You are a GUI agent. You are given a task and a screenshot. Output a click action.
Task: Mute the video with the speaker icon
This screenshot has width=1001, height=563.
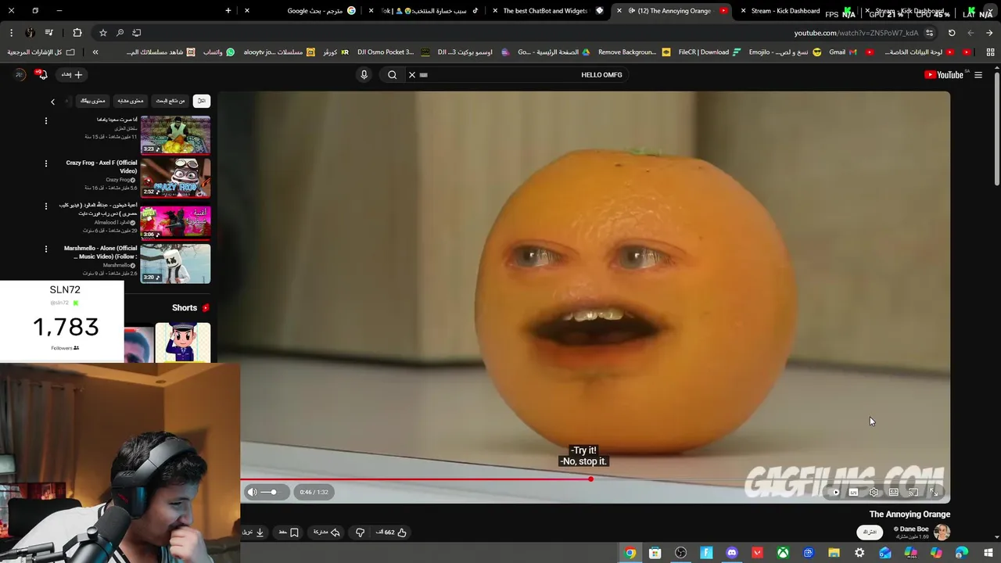(x=252, y=492)
